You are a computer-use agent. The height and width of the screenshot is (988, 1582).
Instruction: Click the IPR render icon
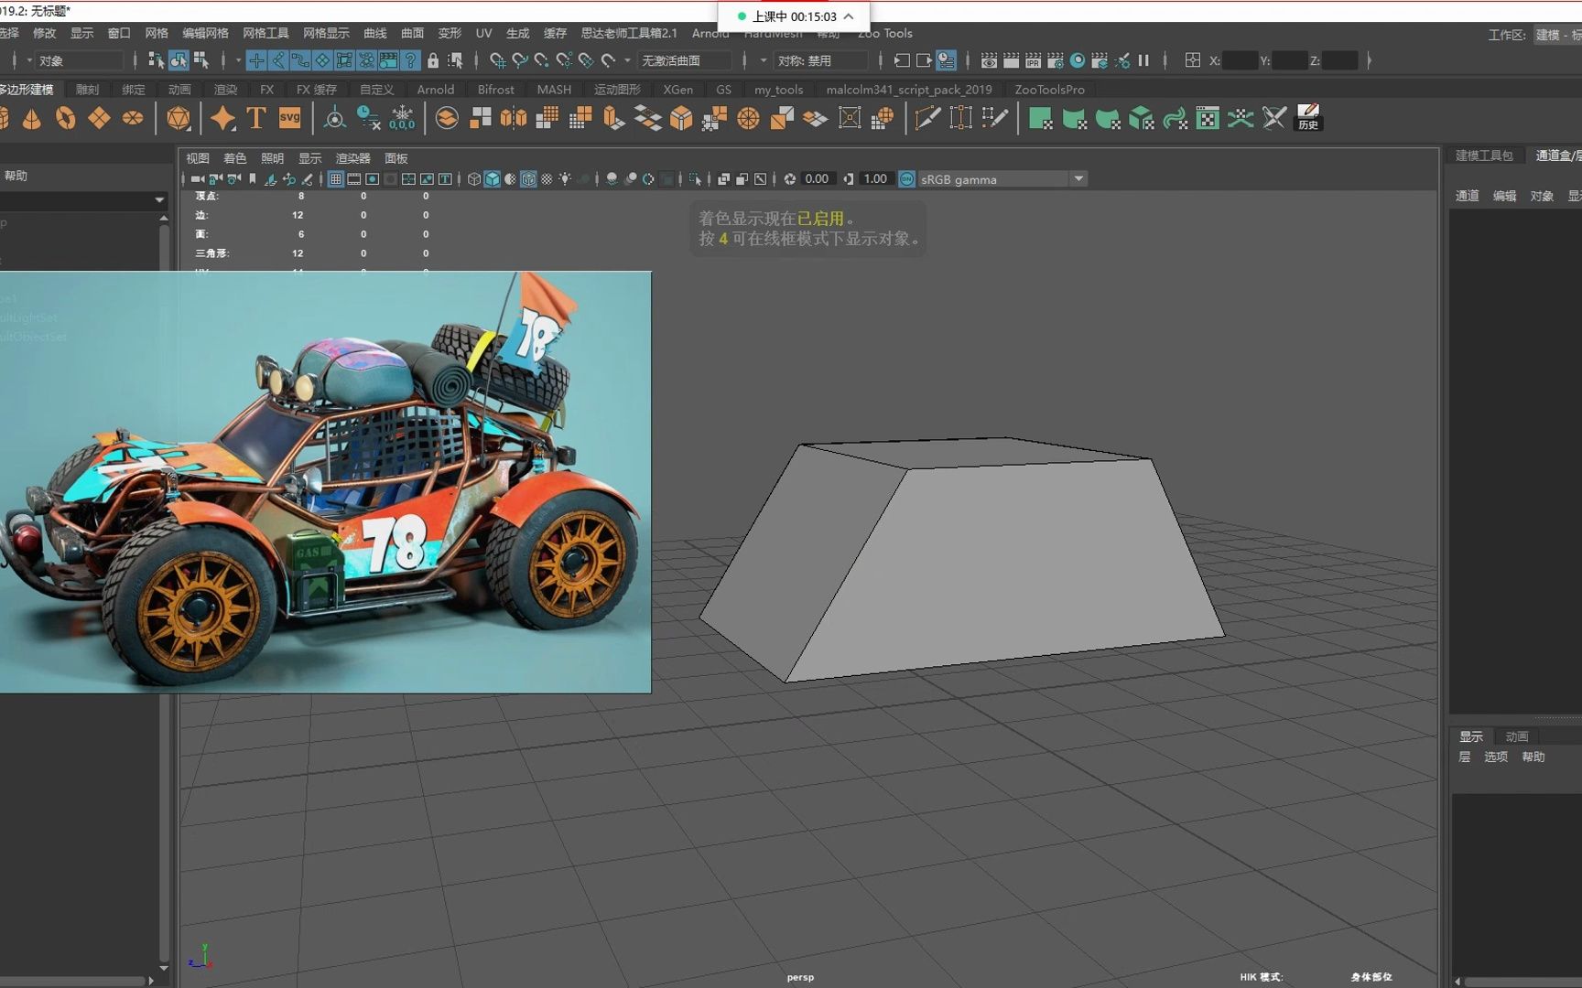(1033, 60)
